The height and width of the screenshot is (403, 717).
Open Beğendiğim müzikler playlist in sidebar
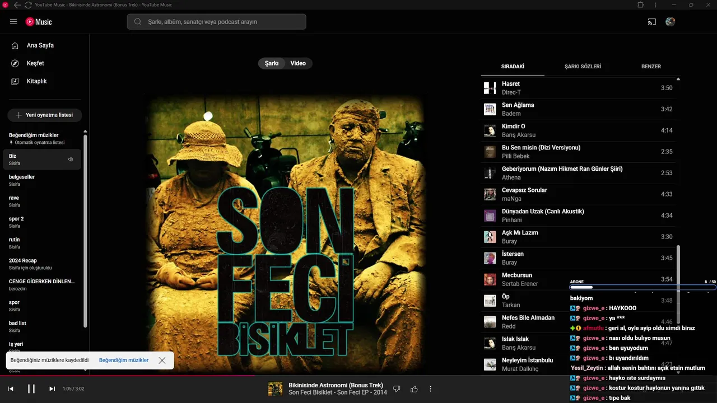tap(42, 138)
